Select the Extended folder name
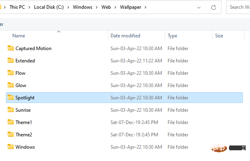The image size is (250, 161). [x=25, y=61]
